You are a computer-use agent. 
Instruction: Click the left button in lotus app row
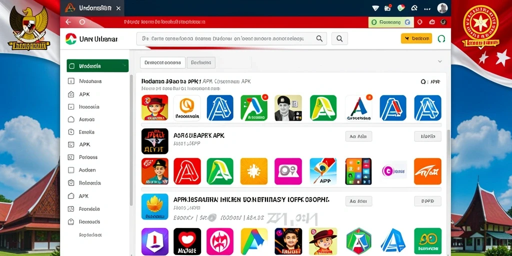click(x=358, y=201)
